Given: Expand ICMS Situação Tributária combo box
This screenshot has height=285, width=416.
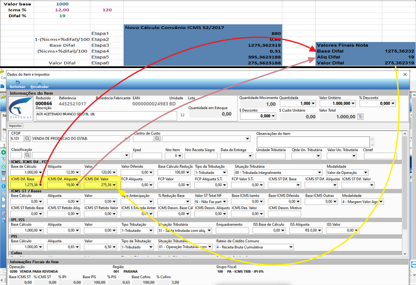Looking at the screenshot, I should coord(320,172).
